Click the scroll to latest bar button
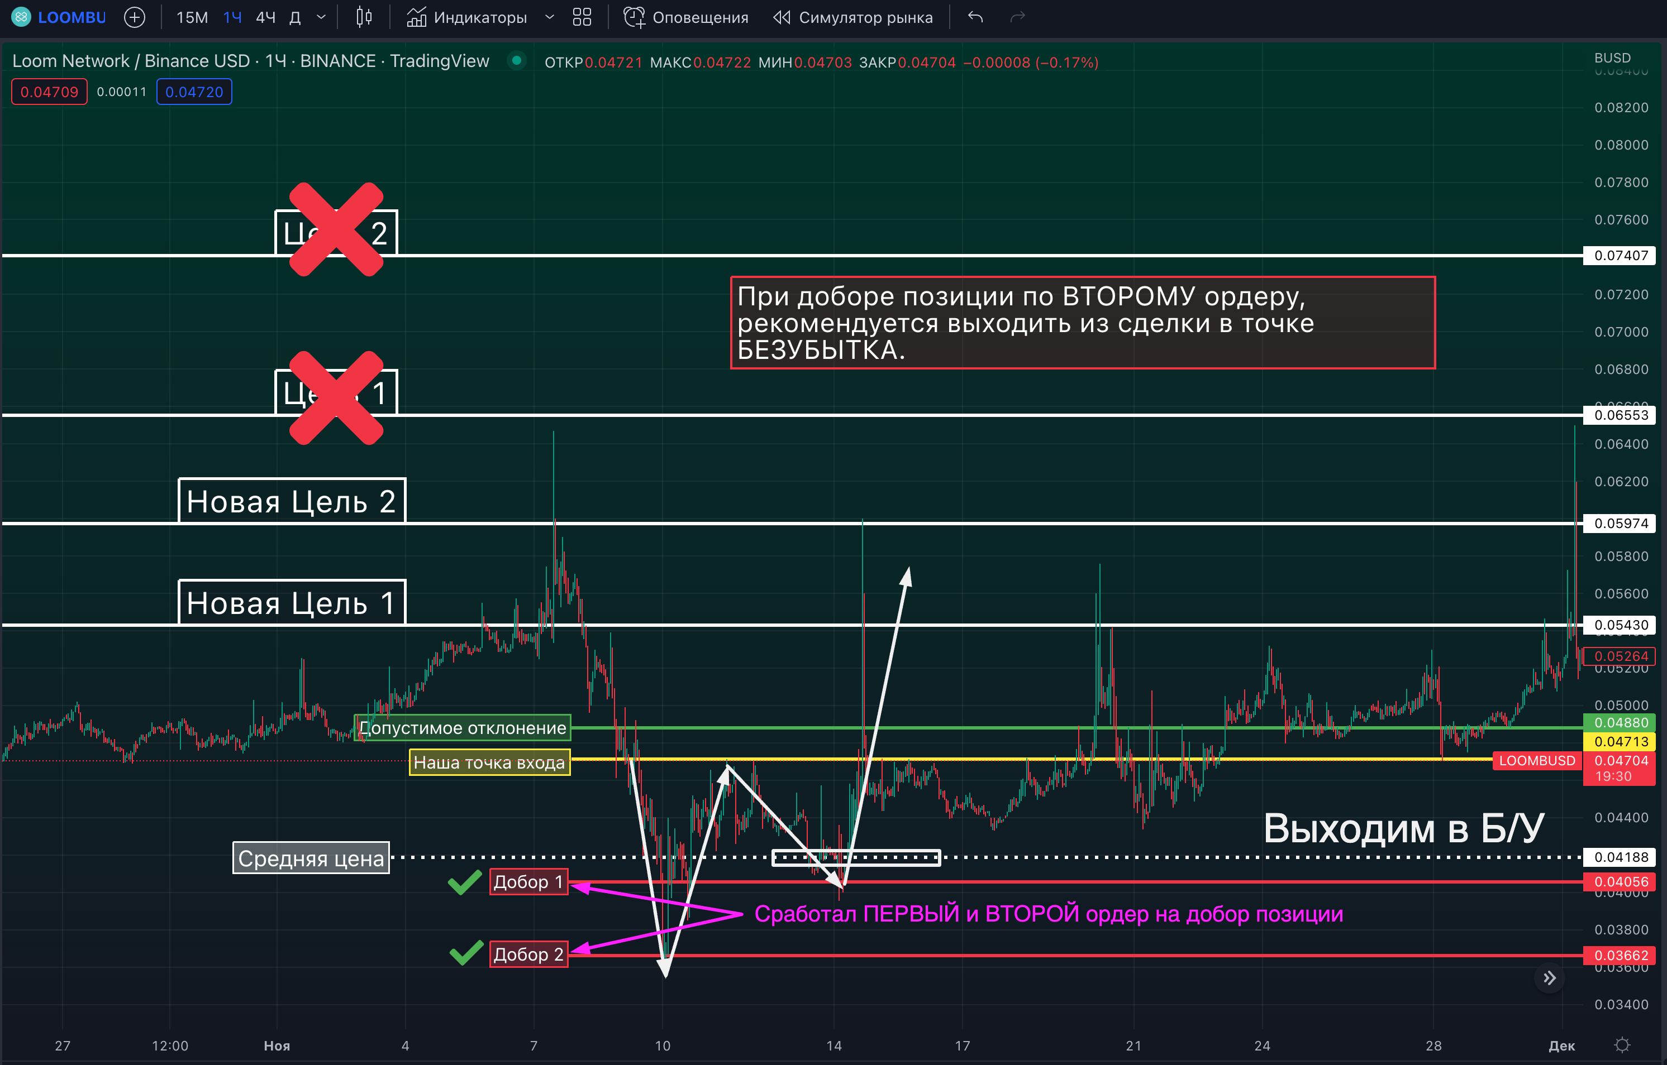1667x1065 pixels. (1549, 977)
